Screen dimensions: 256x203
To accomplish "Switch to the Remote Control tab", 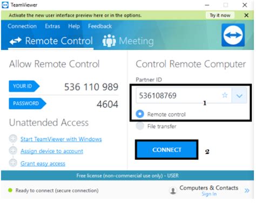I will (x=51, y=41).
